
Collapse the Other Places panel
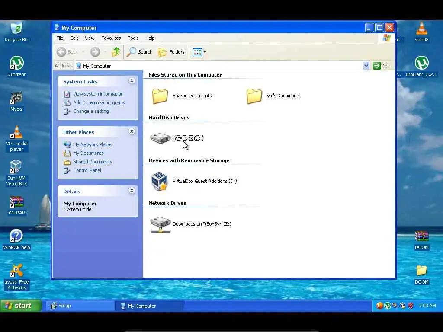point(132,131)
